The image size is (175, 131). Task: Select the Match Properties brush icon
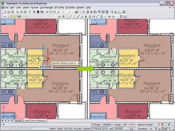(58, 12)
